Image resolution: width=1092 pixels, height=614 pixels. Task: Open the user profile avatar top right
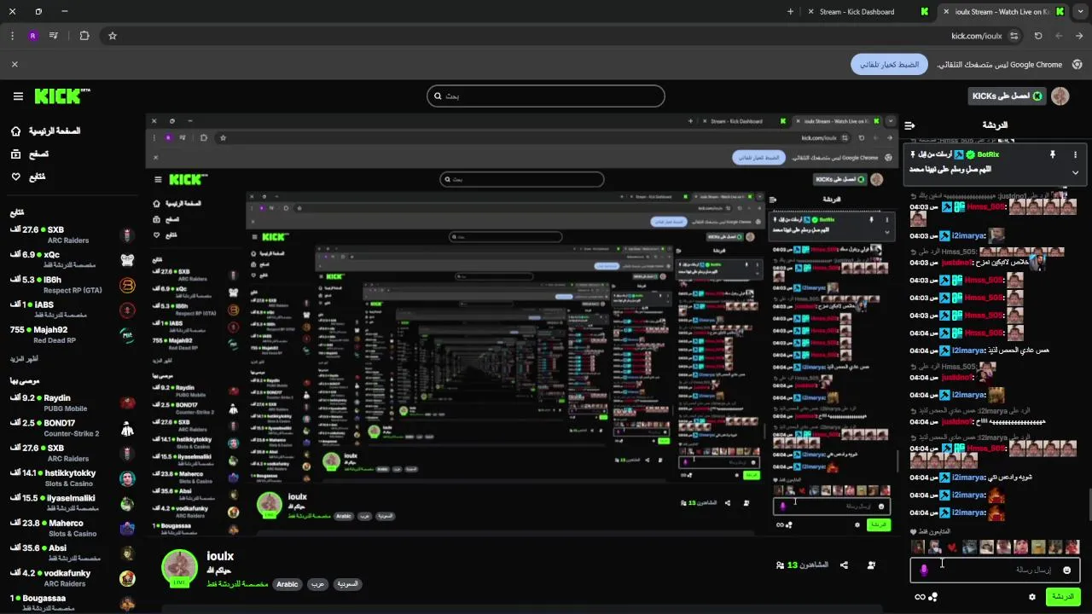click(x=1060, y=96)
